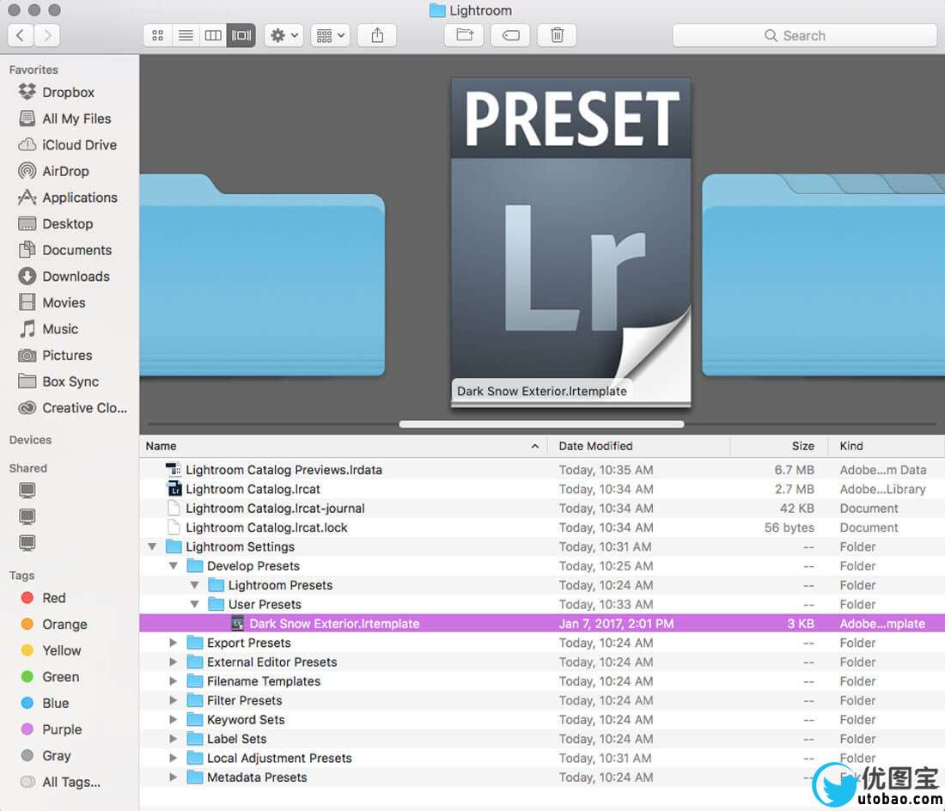Select the Gray tag
945x811 pixels.
[x=56, y=755]
